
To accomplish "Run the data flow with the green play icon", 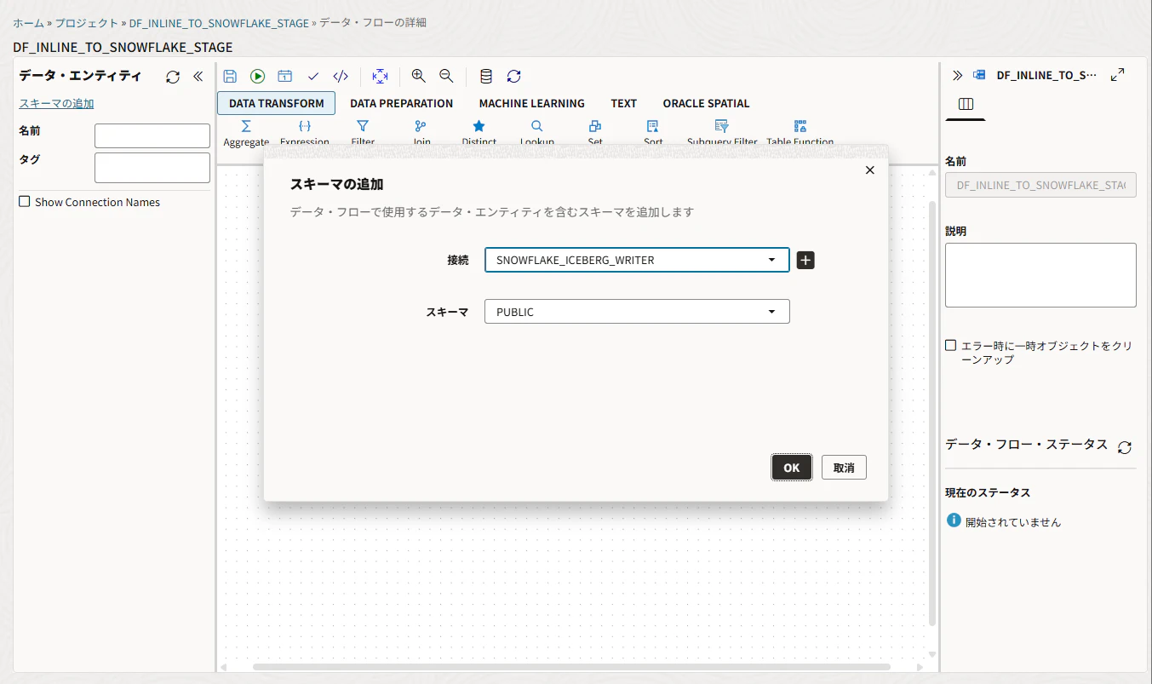I will (x=257, y=76).
